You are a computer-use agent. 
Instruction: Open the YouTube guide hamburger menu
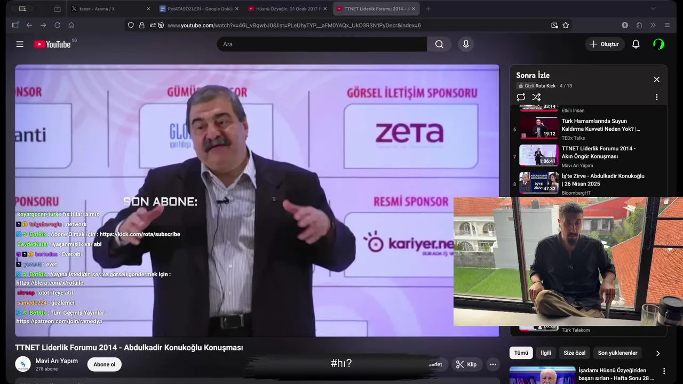click(20, 44)
